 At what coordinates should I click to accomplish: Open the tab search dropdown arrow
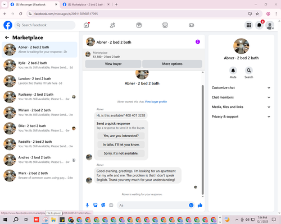click(x=4, y=4)
